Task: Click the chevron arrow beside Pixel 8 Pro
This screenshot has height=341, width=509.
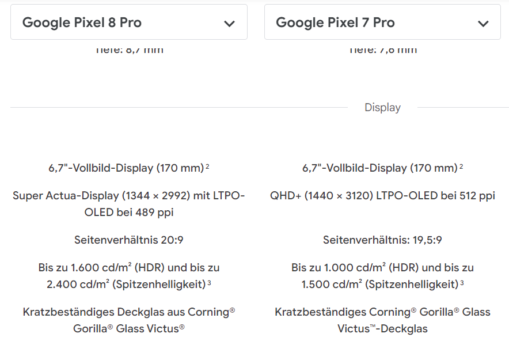Action: 229,24
